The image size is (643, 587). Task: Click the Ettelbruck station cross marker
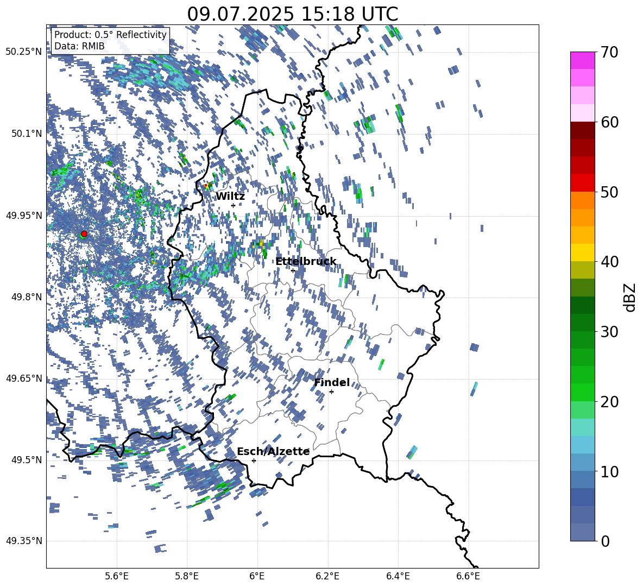(293, 270)
